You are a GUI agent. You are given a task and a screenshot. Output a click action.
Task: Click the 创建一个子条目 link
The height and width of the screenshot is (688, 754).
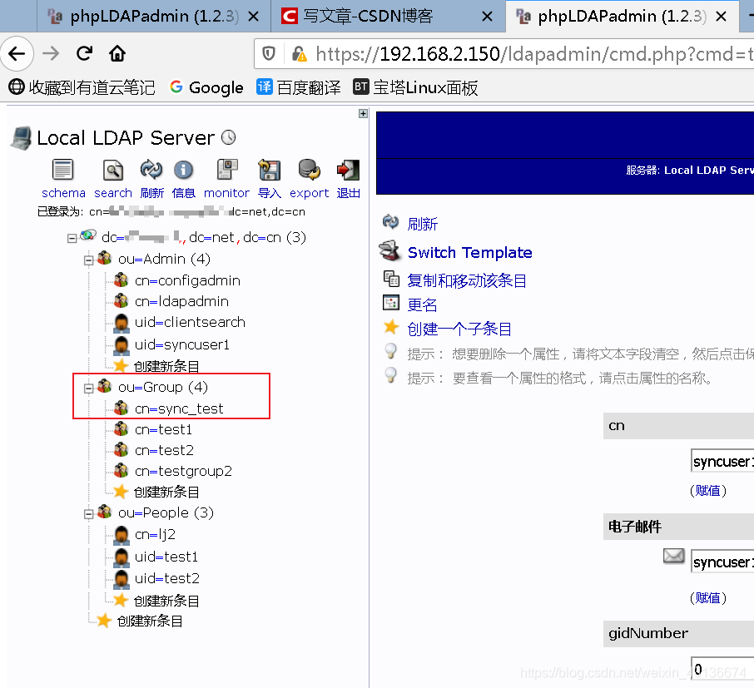[459, 329]
